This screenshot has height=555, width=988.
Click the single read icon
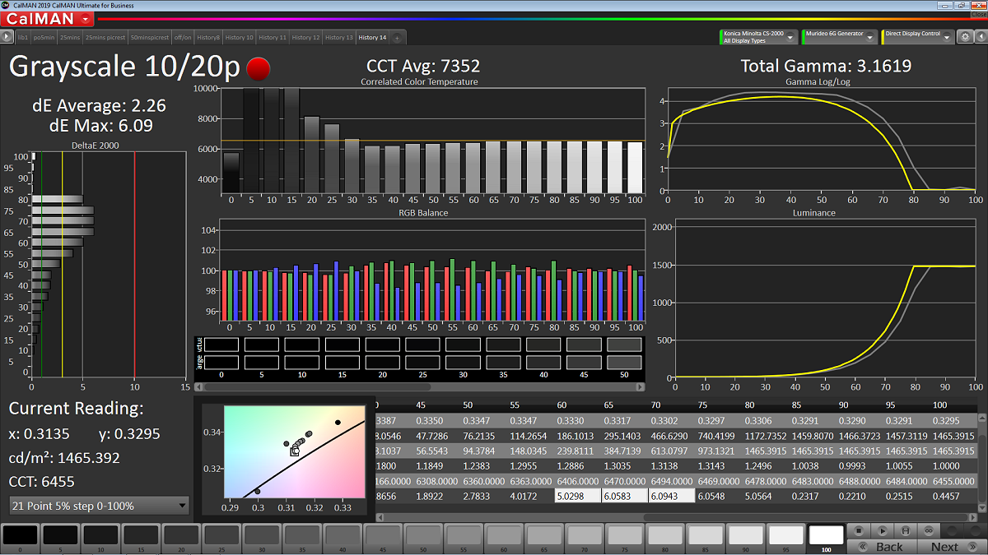[905, 531]
